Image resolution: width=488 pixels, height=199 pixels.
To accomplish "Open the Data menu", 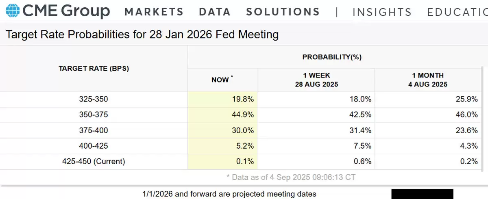I will pos(215,12).
